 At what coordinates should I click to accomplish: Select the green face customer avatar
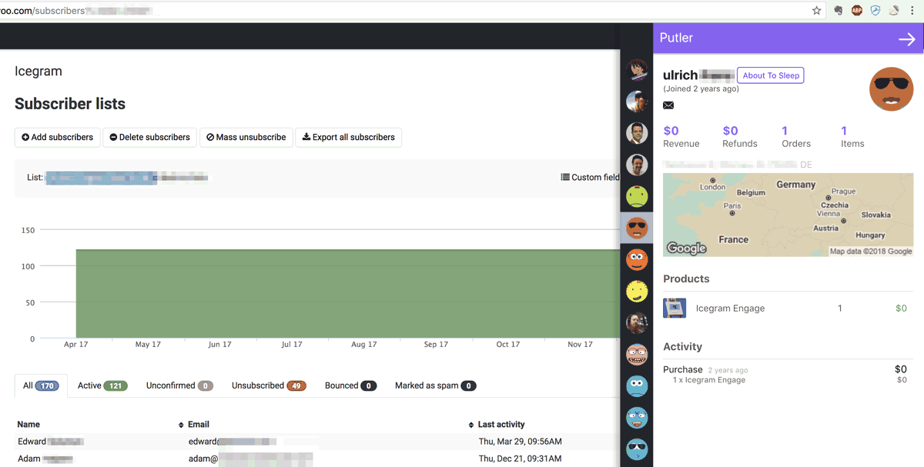tap(637, 196)
